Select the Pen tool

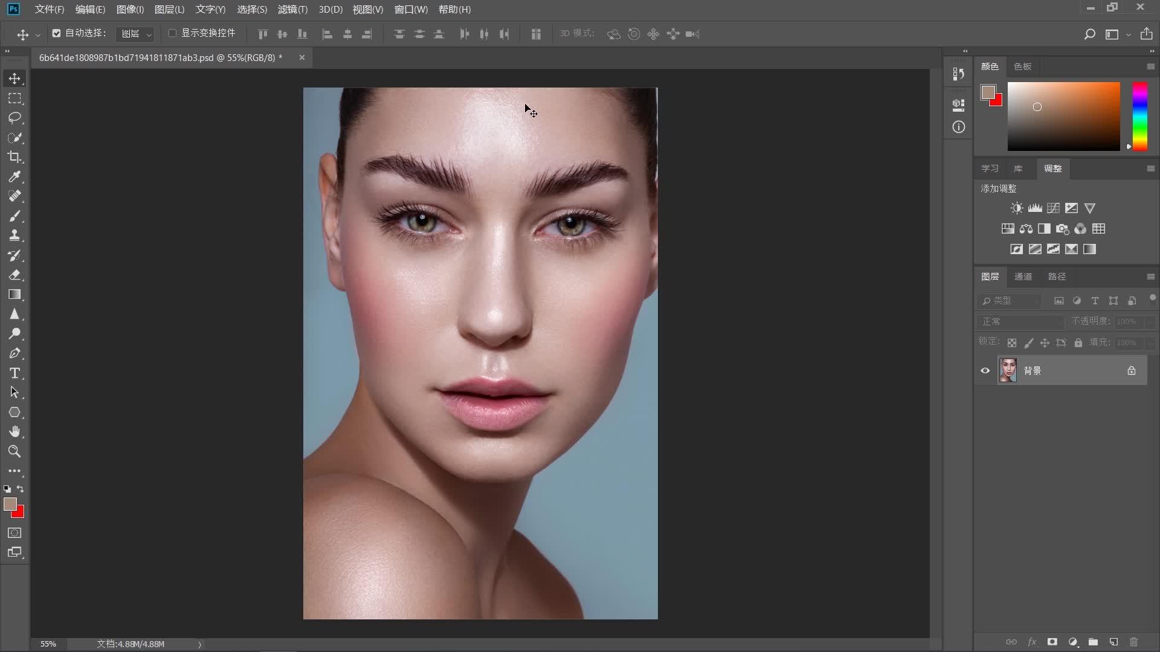14,353
